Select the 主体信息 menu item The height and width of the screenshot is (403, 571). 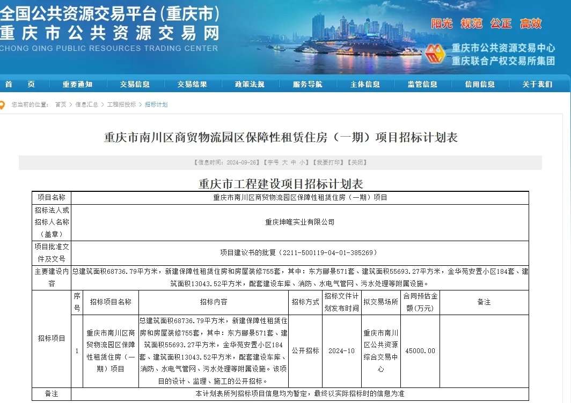pyautogui.click(x=365, y=84)
